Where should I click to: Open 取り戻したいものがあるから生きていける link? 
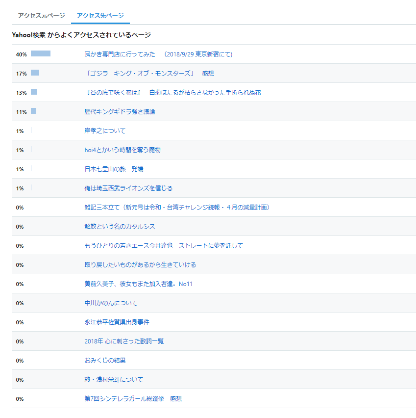[140, 265]
